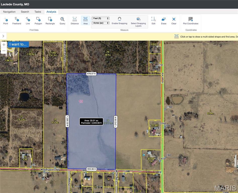Clear all measurements with Clear

coord(174,20)
